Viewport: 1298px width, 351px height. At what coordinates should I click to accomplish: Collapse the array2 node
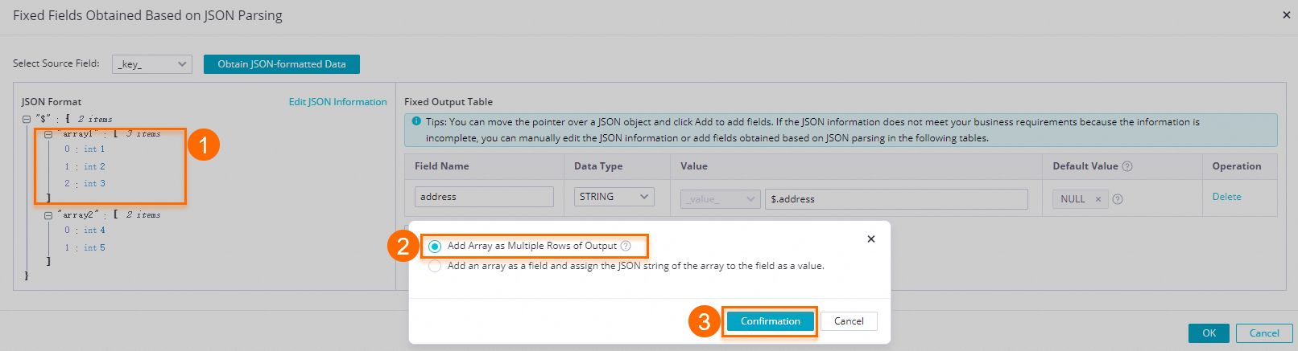pos(48,215)
